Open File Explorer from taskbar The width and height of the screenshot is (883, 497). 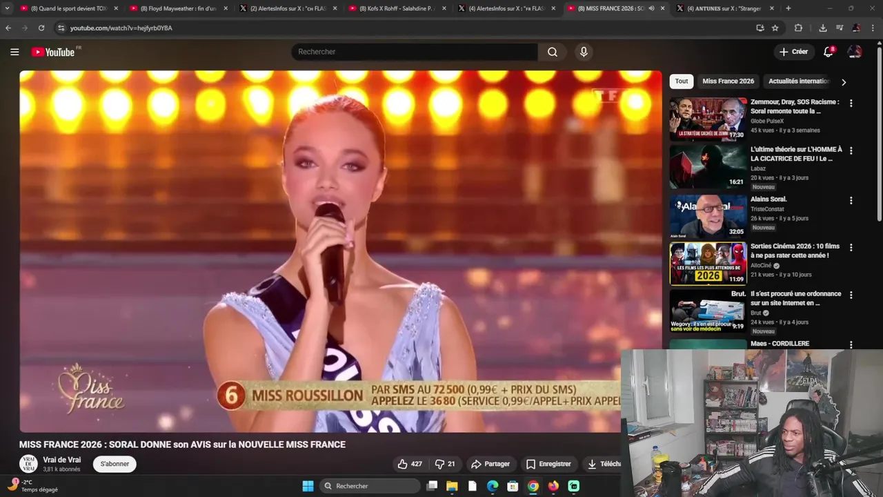click(x=452, y=486)
